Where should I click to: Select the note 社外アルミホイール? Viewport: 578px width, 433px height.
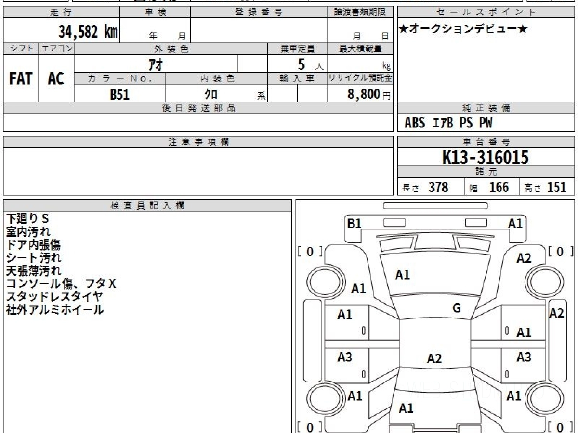55,309
